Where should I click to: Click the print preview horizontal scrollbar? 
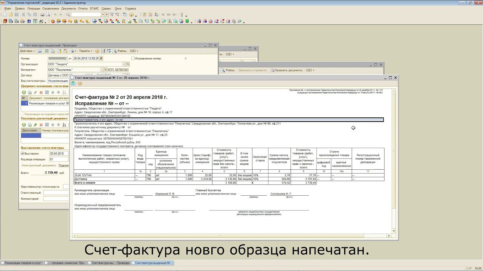pos(231,236)
